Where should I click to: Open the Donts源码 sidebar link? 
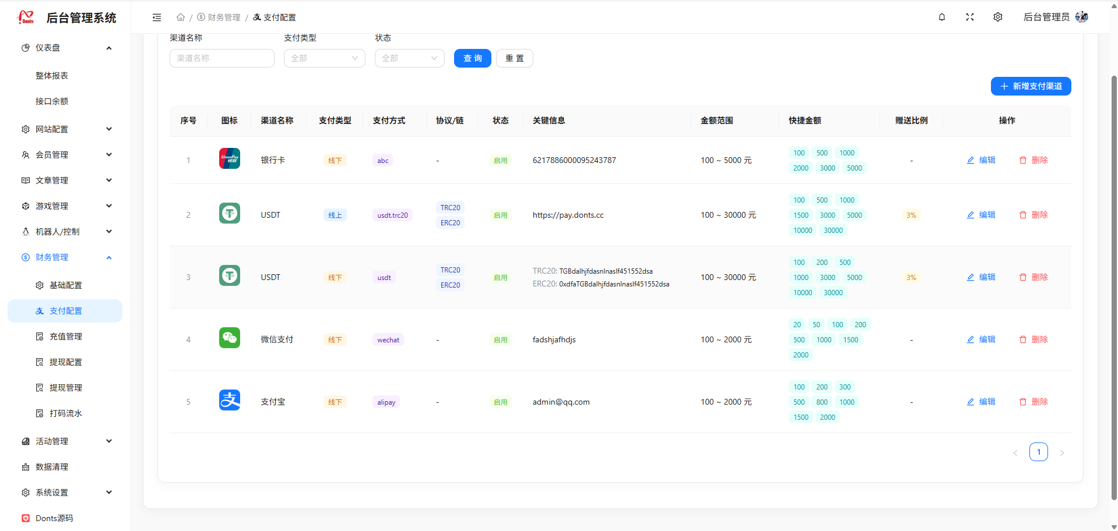65,518
